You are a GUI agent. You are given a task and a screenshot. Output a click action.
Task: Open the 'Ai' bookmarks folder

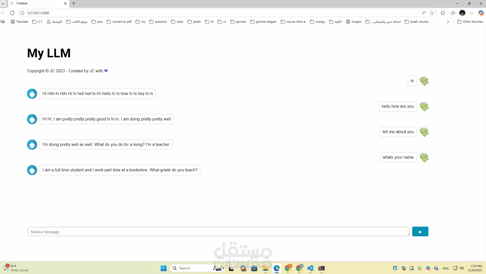tap(209, 22)
